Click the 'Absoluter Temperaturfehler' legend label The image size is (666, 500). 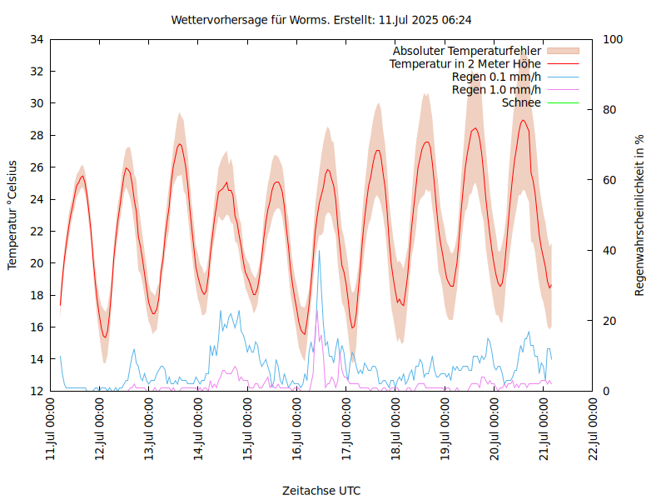466,51
